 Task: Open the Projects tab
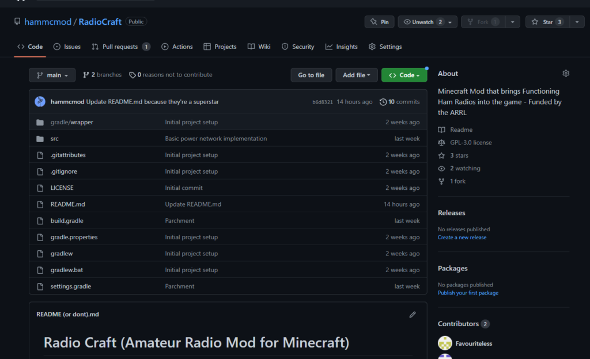pyautogui.click(x=220, y=47)
